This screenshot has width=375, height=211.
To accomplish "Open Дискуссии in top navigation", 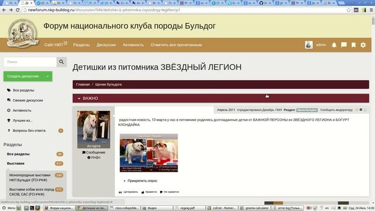I will [x=106, y=45].
